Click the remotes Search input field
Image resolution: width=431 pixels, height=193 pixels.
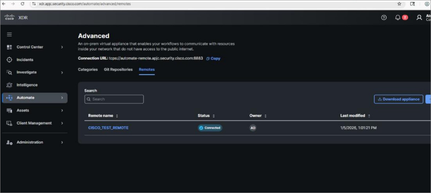pyautogui.click(x=114, y=99)
